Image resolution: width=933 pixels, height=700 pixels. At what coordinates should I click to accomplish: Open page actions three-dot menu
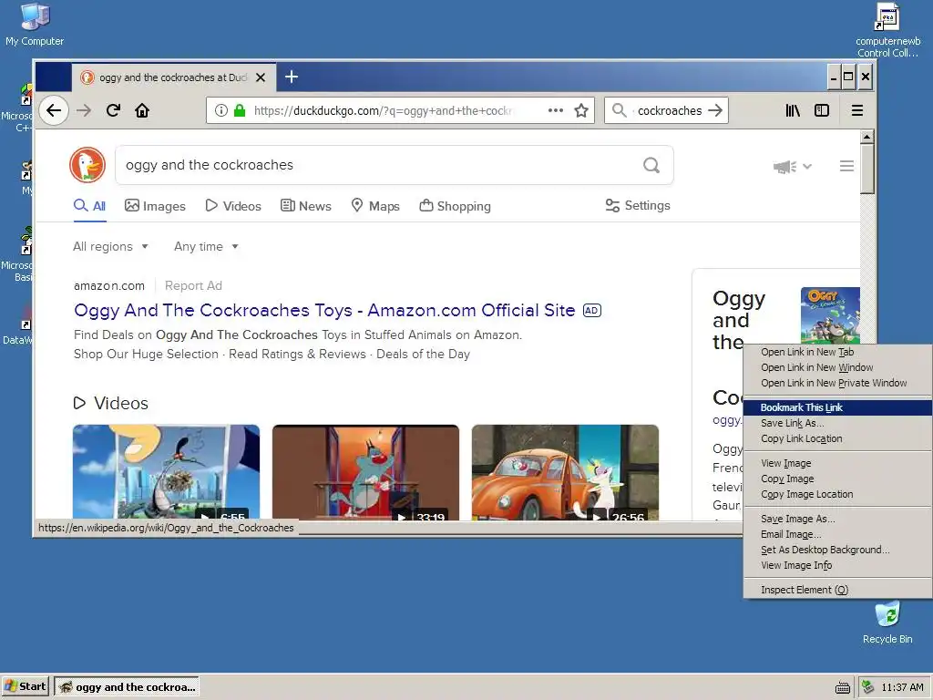coord(555,110)
